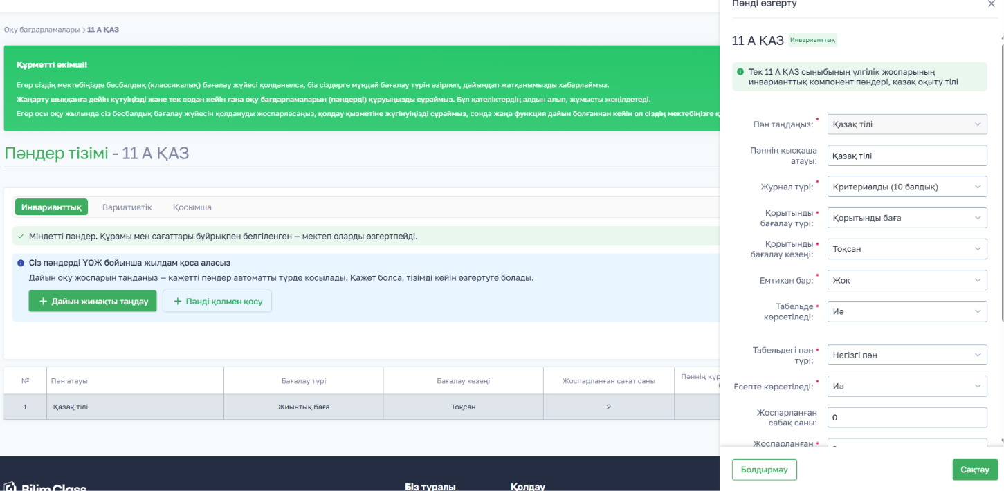The width and height of the screenshot is (1004, 491).
Task: Click the Жиынтық баға cell in table
Action: point(304,407)
